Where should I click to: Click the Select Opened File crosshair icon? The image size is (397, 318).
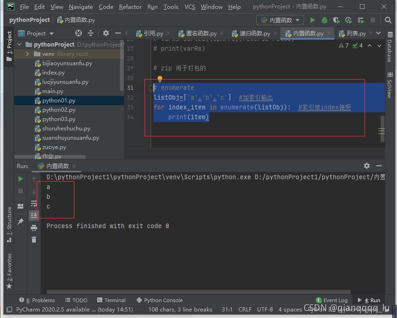[x=79, y=33]
